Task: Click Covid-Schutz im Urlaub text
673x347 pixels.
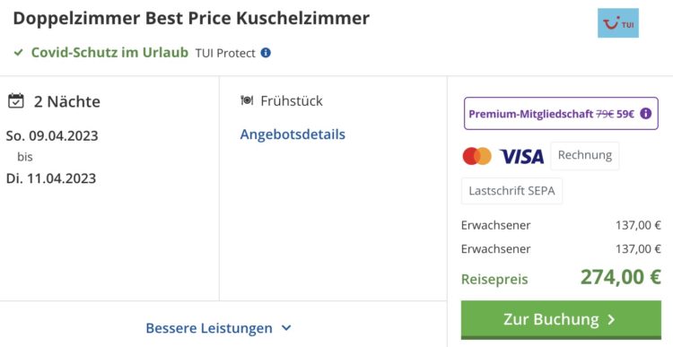Action: point(109,52)
